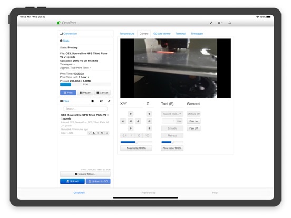Jog Y axis down arrow

tap(131, 128)
